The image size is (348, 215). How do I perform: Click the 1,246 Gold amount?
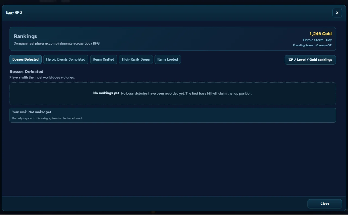pyautogui.click(x=321, y=34)
